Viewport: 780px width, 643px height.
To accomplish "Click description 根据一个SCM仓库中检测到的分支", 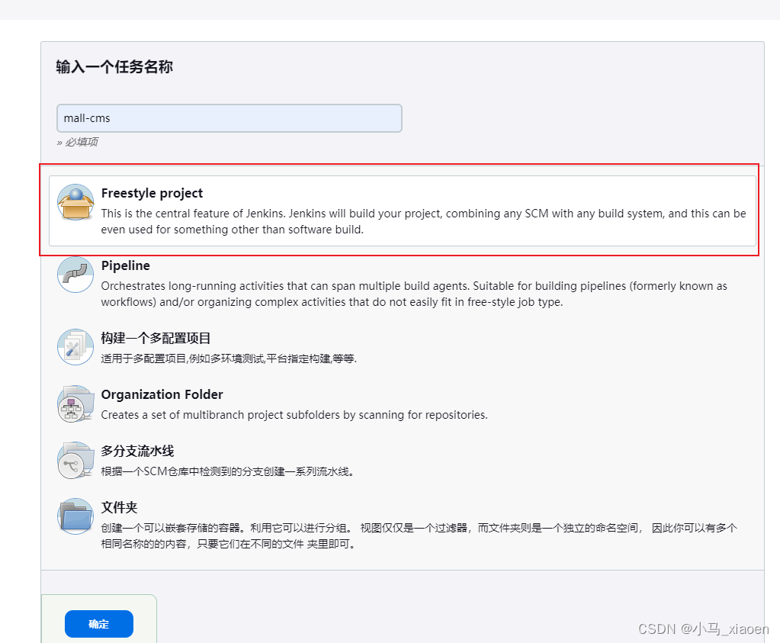I will pyautogui.click(x=227, y=472).
